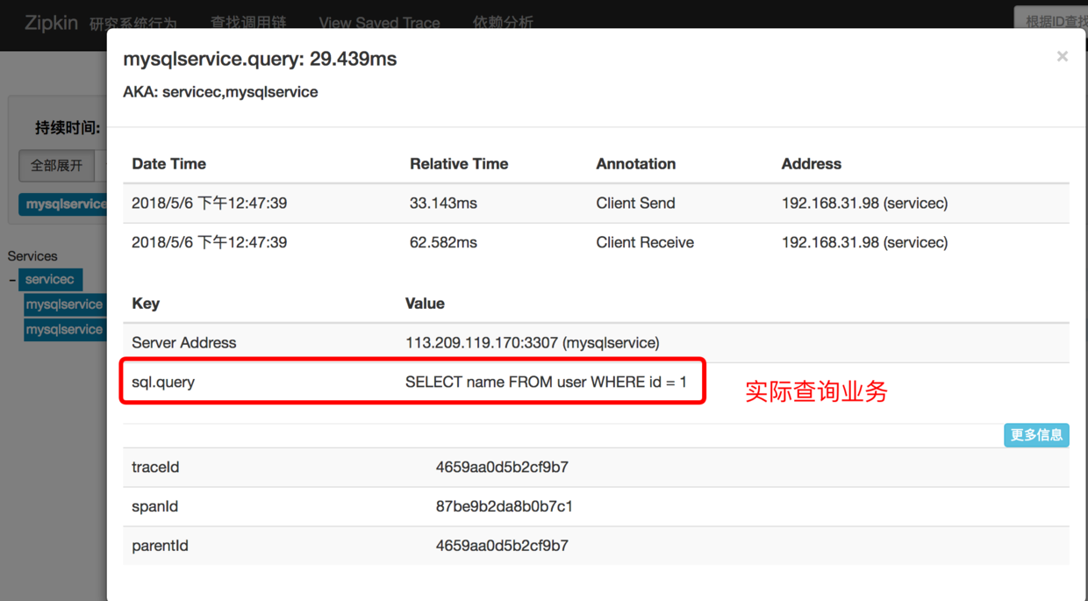Screen dimensions: 1088x601
Task: Select first mysqlservice span under servicec
Action: (65, 304)
